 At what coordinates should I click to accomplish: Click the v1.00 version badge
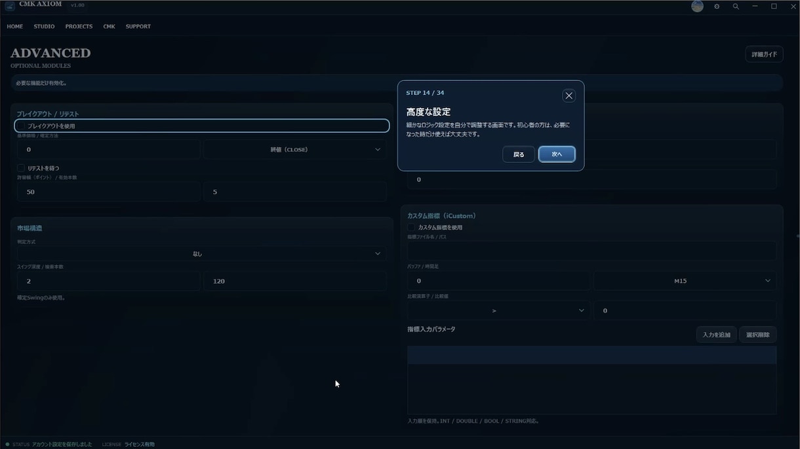(77, 5)
